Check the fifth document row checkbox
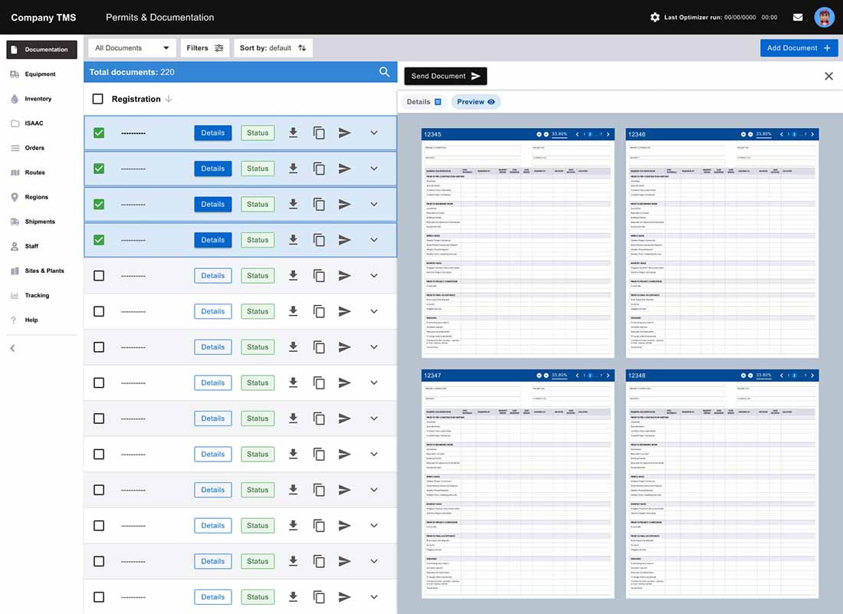Viewport: 843px width, 614px height. point(99,276)
